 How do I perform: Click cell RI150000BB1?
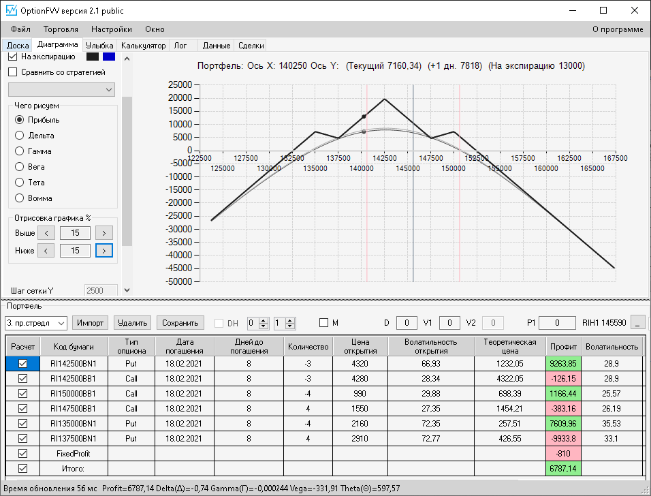(74, 393)
